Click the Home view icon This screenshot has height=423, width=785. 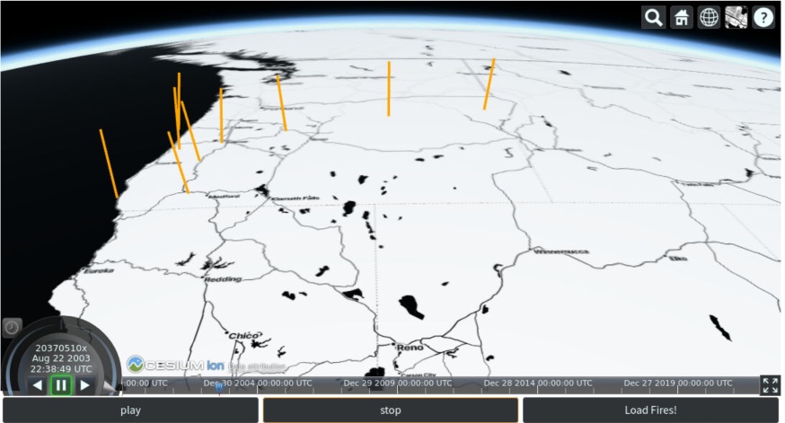(681, 17)
